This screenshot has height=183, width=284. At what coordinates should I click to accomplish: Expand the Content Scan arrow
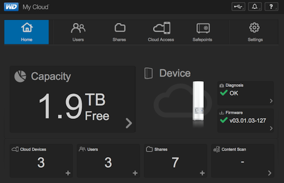pyautogui.click(x=270, y=173)
